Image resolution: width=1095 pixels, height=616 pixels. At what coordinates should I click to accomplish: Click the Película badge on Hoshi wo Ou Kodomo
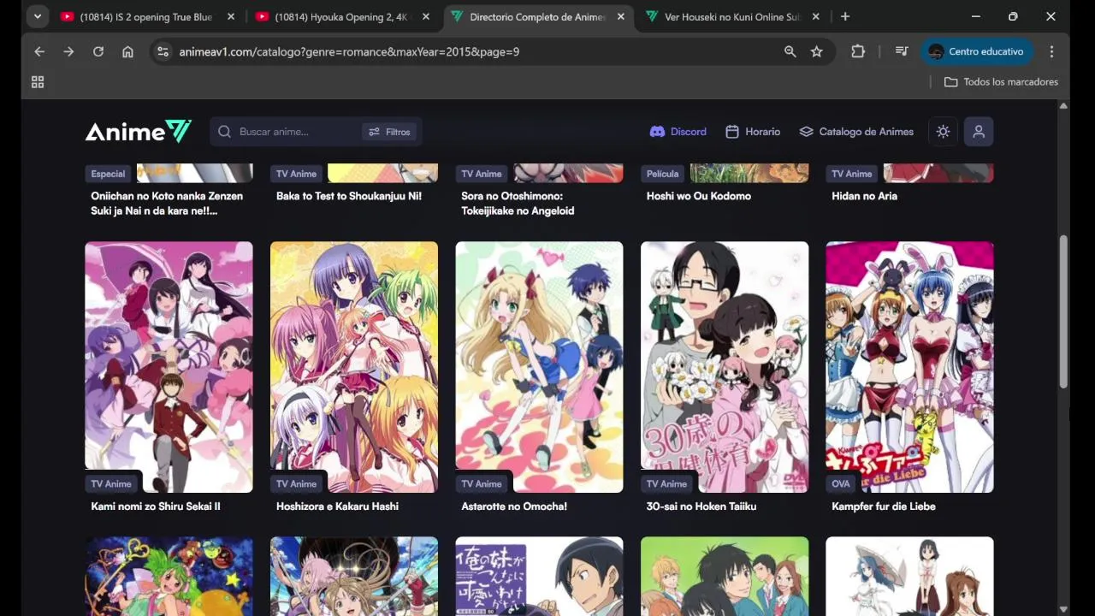pyautogui.click(x=662, y=174)
